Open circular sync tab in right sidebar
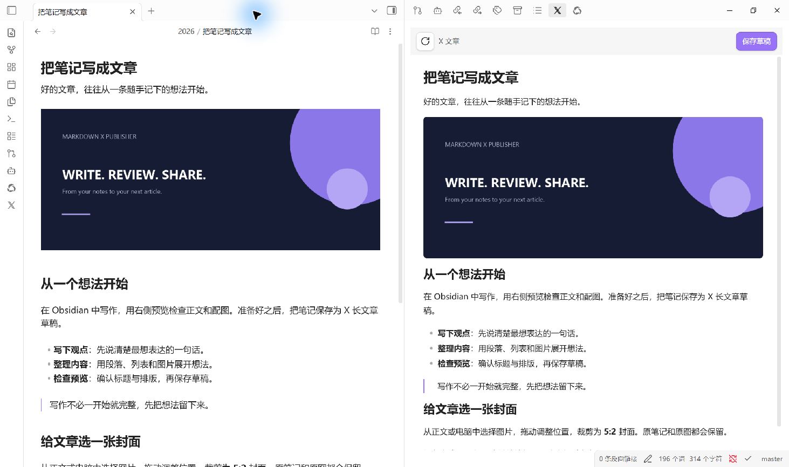789x467 pixels. [x=577, y=10]
